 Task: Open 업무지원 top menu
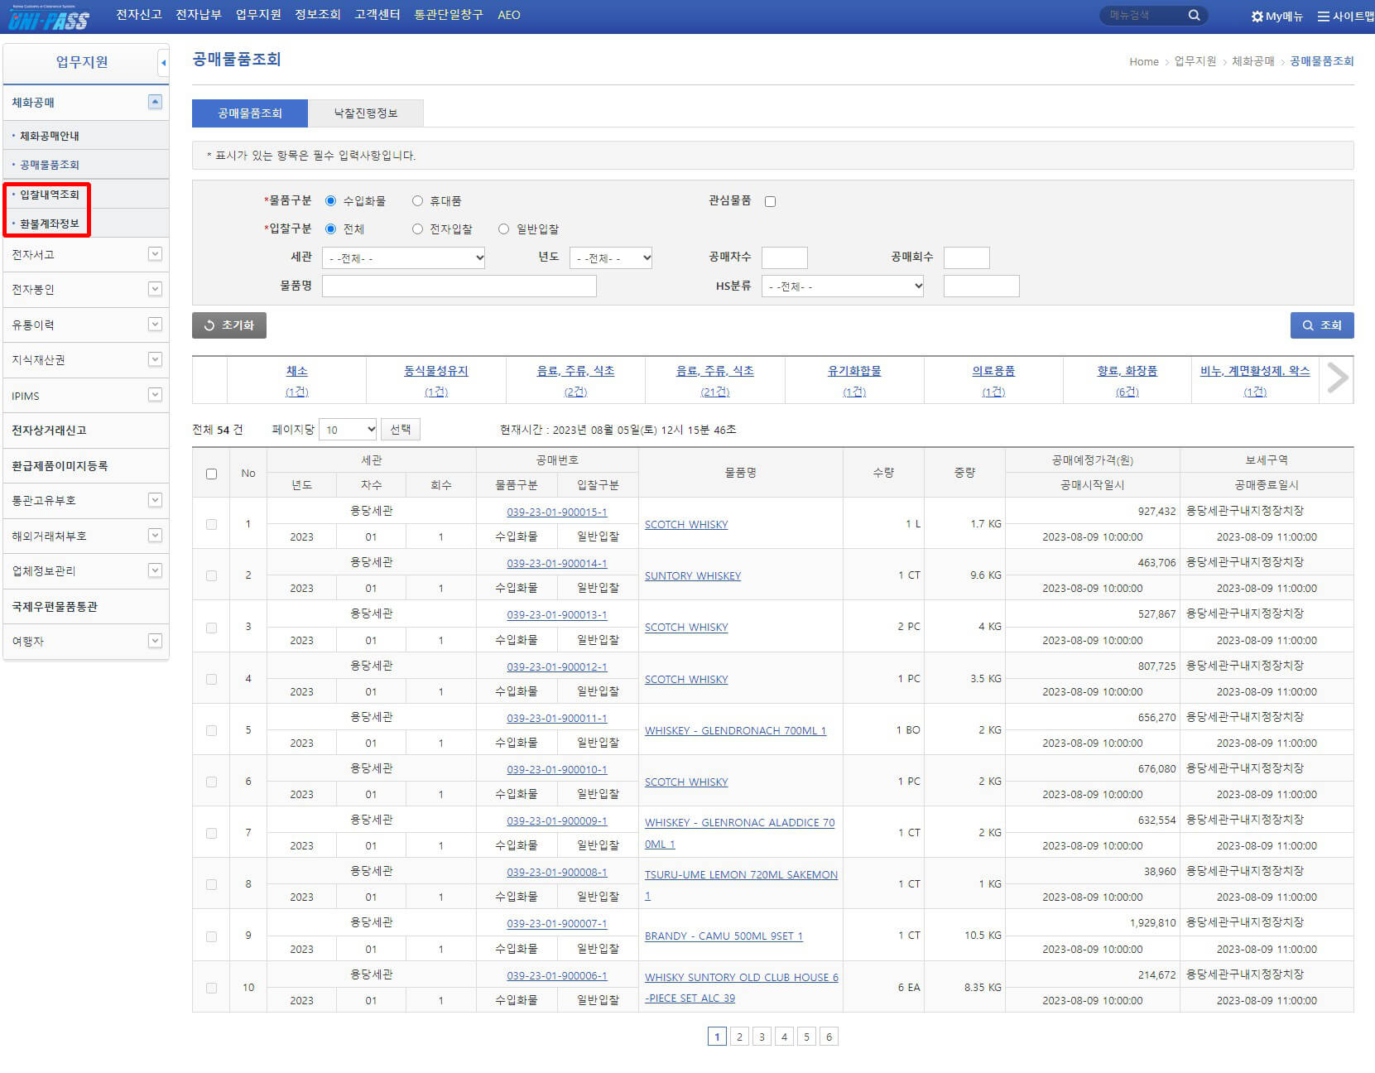[x=258, y=15]
